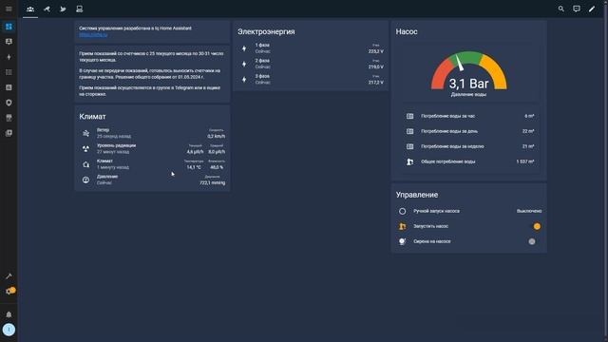Click hourly water consumption counter icon

(409, 116)
